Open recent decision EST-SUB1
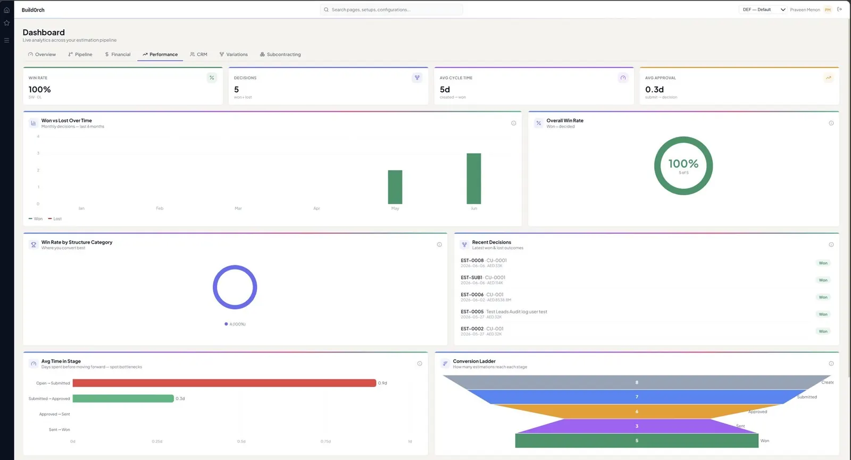This screenshot has width=851, height=460. coord(645,280)
